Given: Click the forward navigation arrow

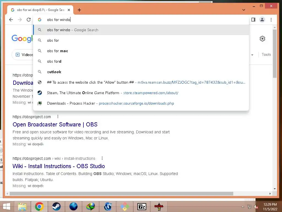Looking at the screenshot, I should point(20,20).
